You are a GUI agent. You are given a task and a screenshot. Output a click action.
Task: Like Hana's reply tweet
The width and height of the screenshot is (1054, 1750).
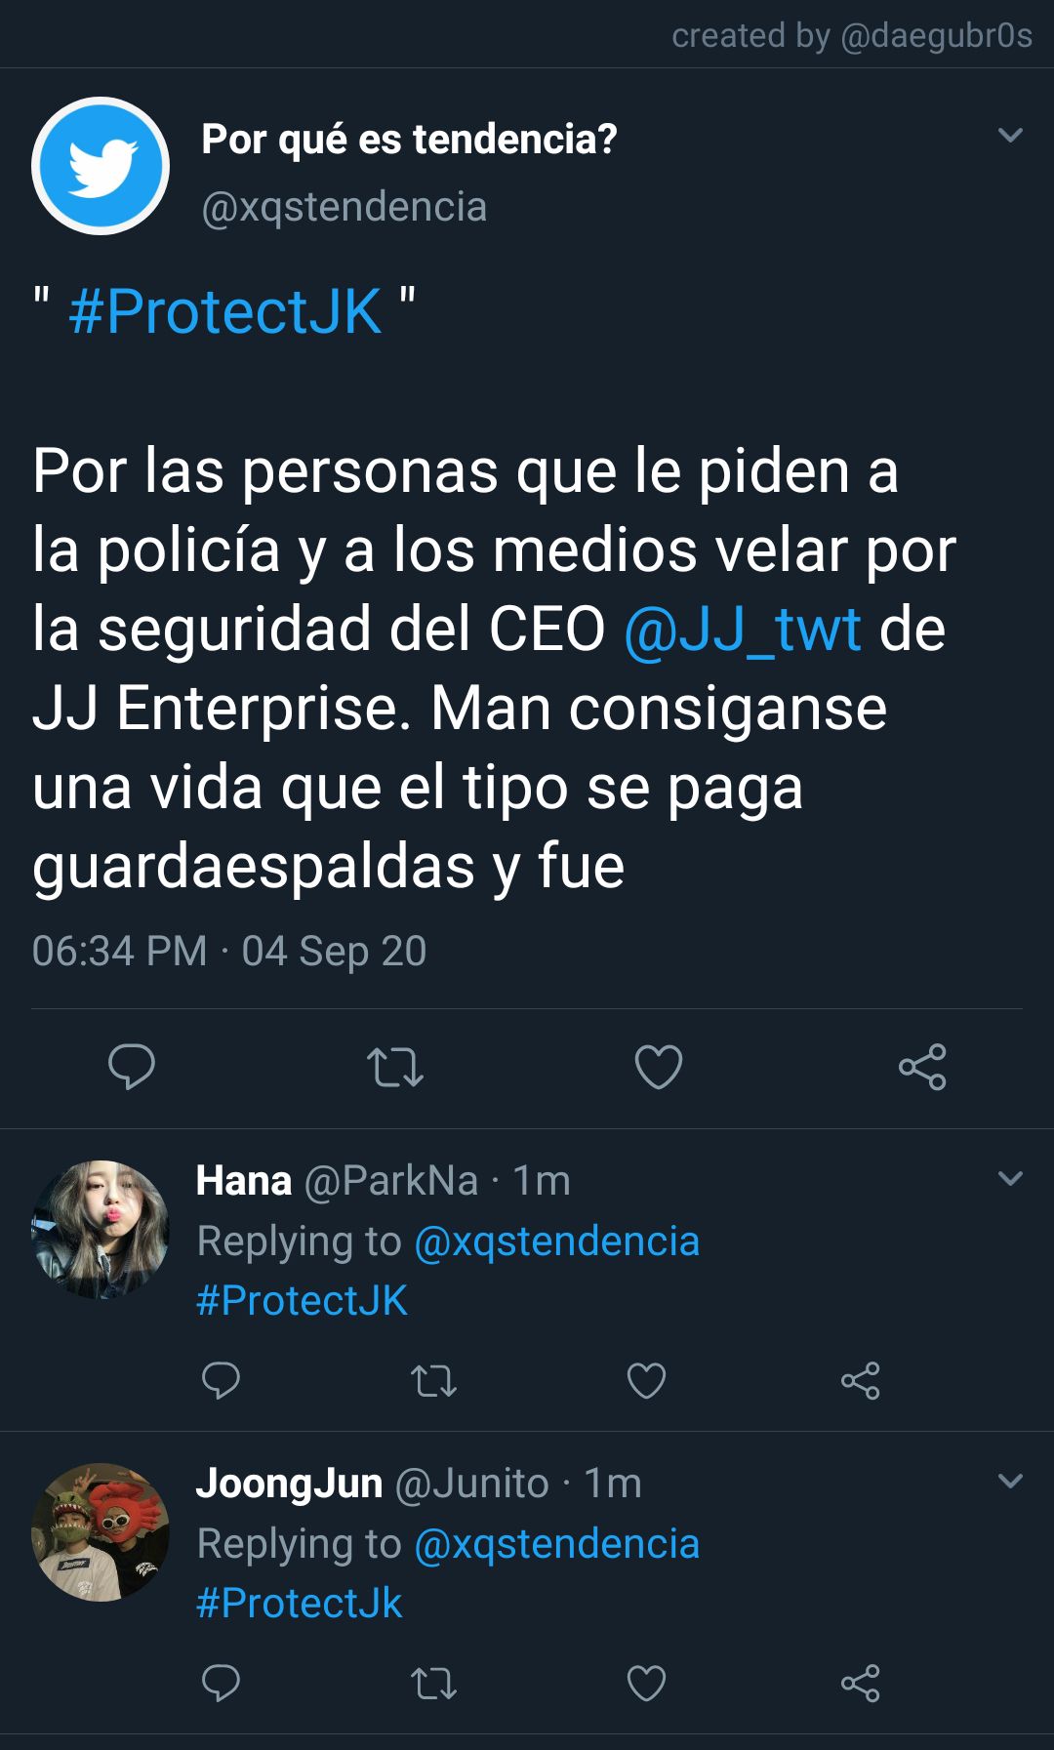[646, 1381]
